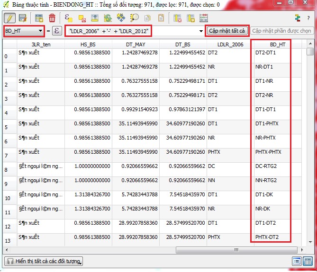Click the DT_MAY column header

136,44
